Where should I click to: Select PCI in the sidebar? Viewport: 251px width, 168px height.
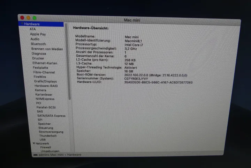39,103
